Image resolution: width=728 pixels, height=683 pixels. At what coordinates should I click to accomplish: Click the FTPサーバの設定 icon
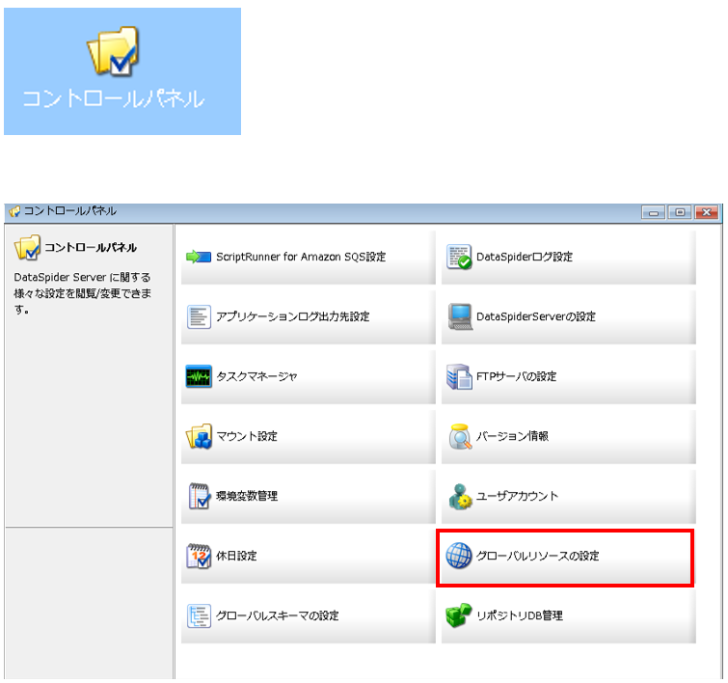tap(459, 377)
